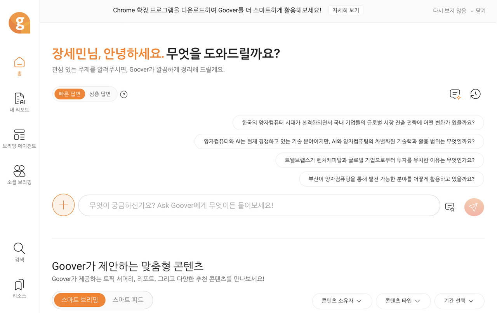The width and height of the screenshot is (497, 313).
Task: Focus the Ask Goover question input field
Action: click(x=259, y=205)
